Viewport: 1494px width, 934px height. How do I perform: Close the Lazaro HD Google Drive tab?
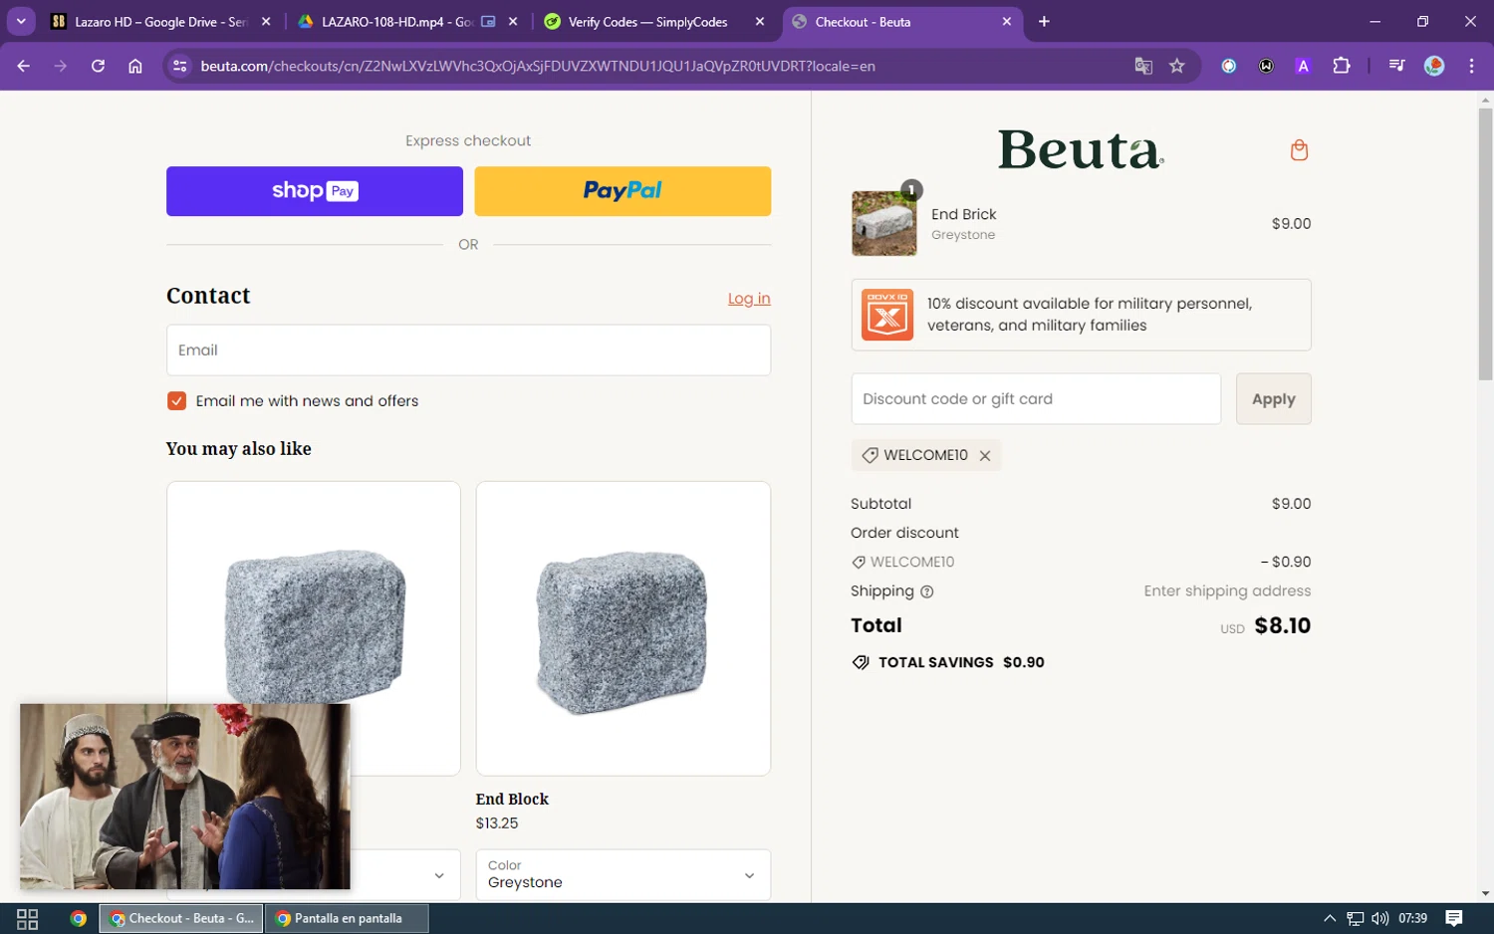coord(266,21)
